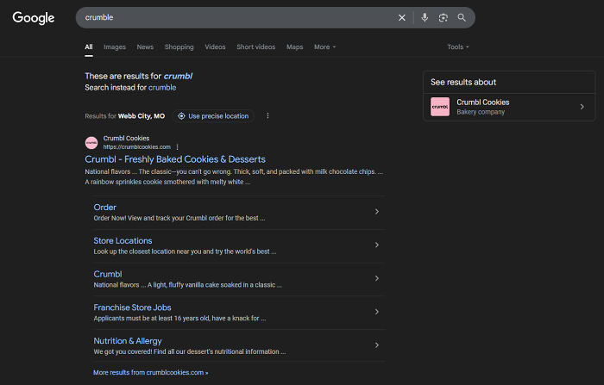The width and height of the screenshot is (604, 385).
Task: Expand the Crumbl sitelink chevron
Action: [377, 278]
